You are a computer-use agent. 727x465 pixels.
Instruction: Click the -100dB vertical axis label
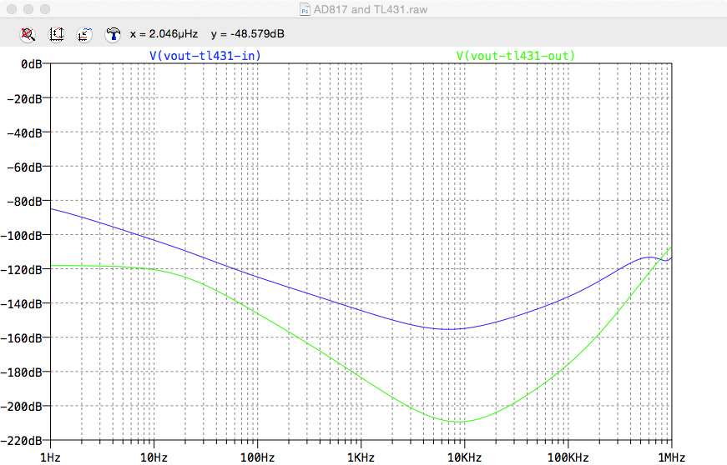(x=22, y=236)
